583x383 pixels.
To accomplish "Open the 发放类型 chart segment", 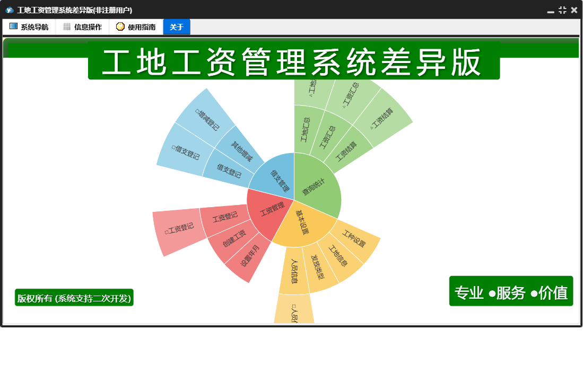I will (x=317, y=267).
